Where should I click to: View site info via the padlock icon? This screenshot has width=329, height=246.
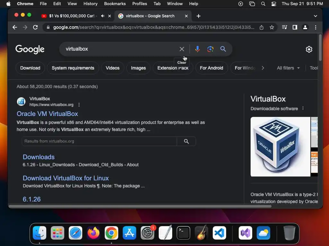(48, 27)
